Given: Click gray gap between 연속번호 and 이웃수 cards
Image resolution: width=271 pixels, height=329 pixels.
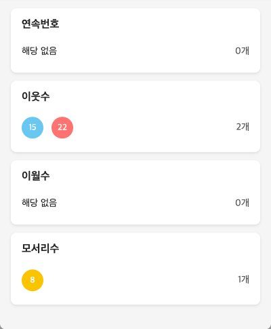Looking at the screenshot, I should point(135,77).
